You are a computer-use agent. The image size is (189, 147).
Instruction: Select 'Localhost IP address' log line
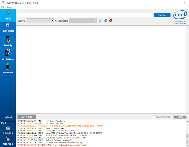[x=41, y=121]
